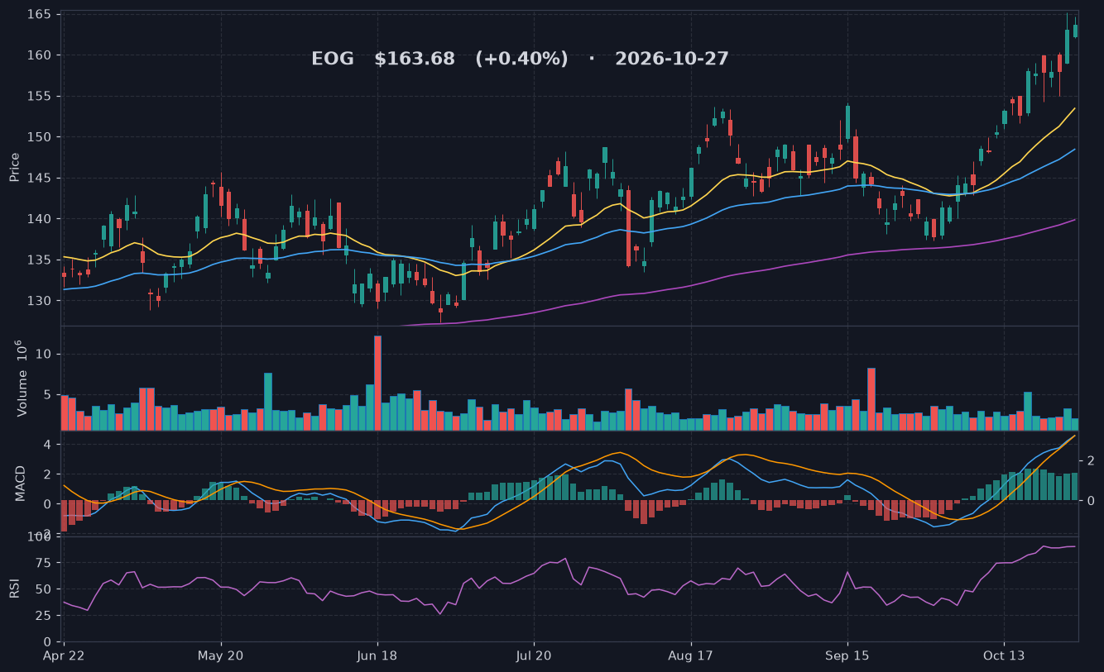Select the May 20 date marker
This screenshot has width=1104, height=672.
[221, 655]
